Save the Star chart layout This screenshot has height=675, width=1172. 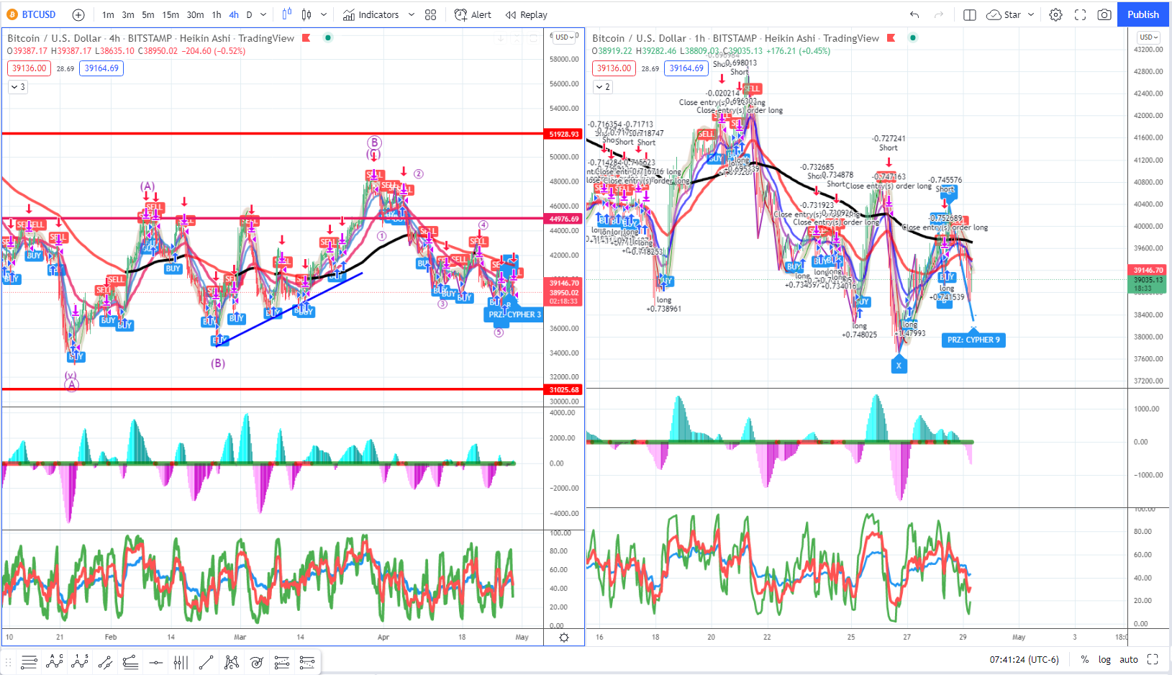click(1004, 14)
